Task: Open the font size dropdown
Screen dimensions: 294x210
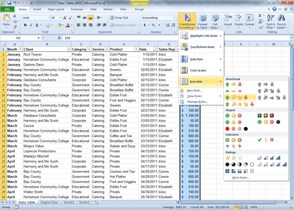Action: [60, 17]
